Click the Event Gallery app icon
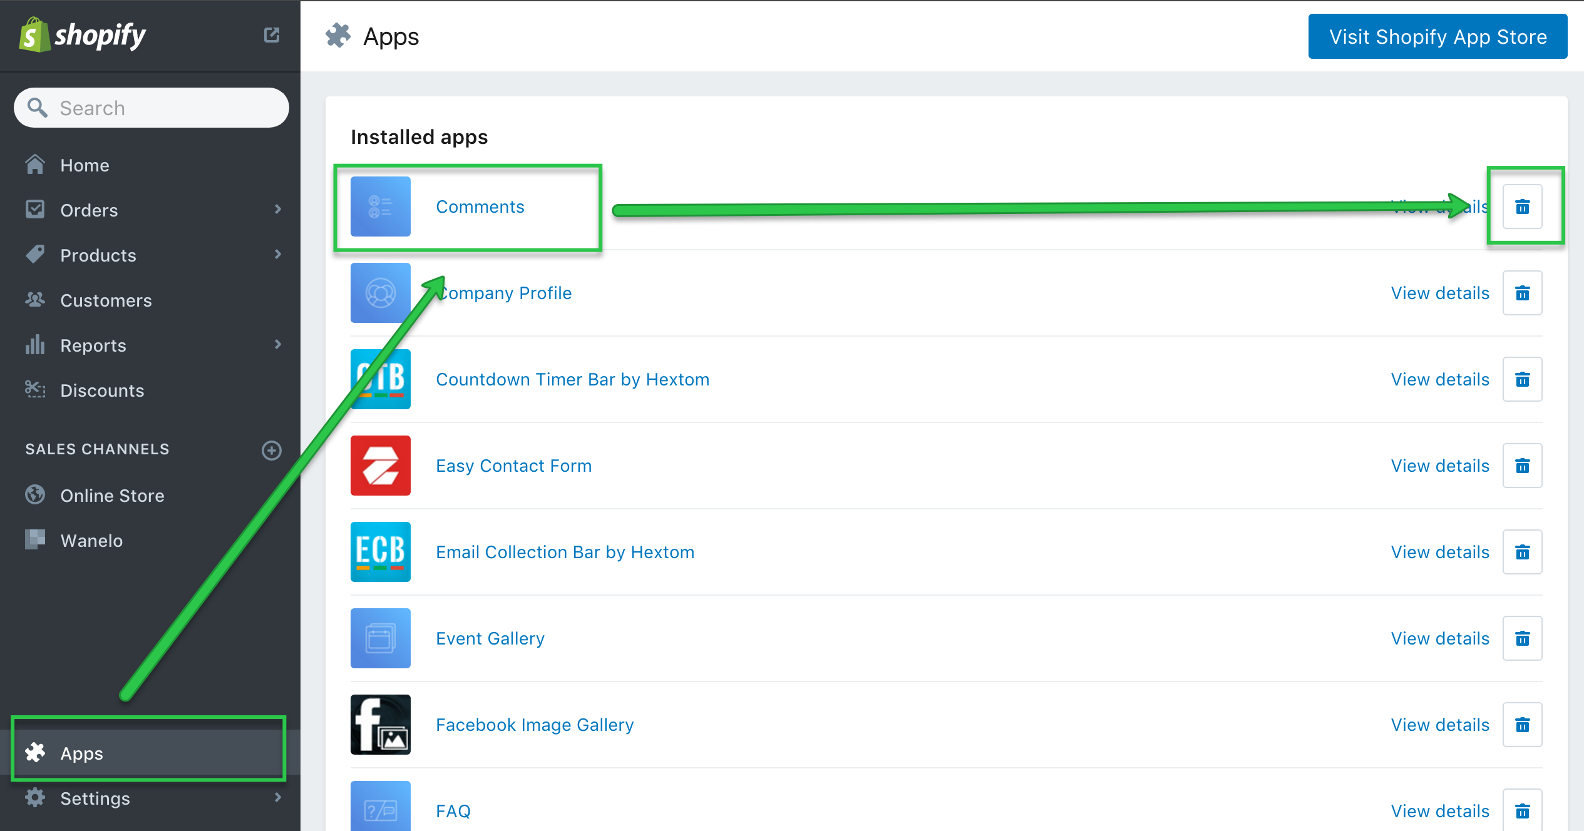 [381, 638]
